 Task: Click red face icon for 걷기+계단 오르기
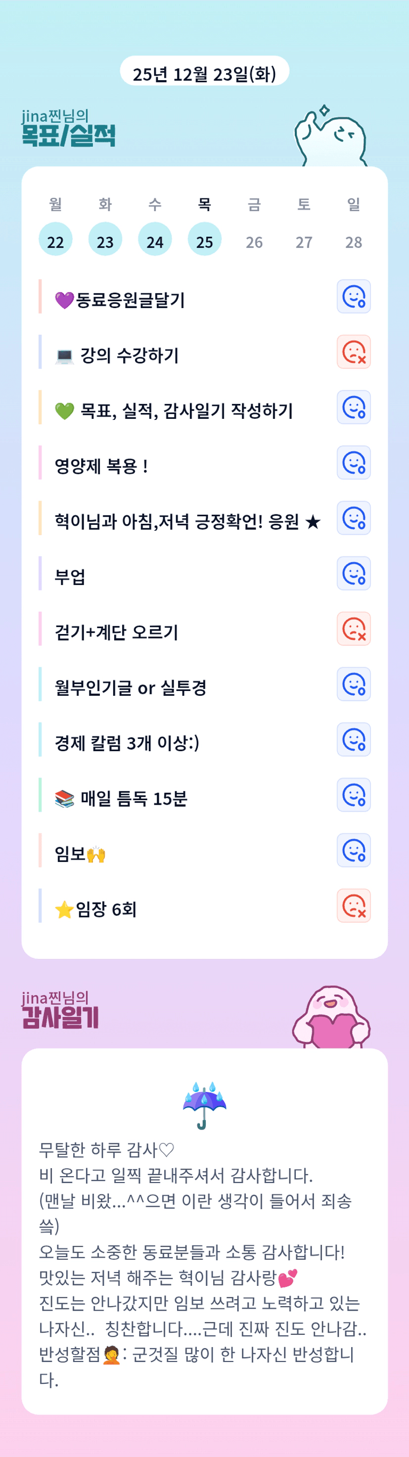[354, 629]
